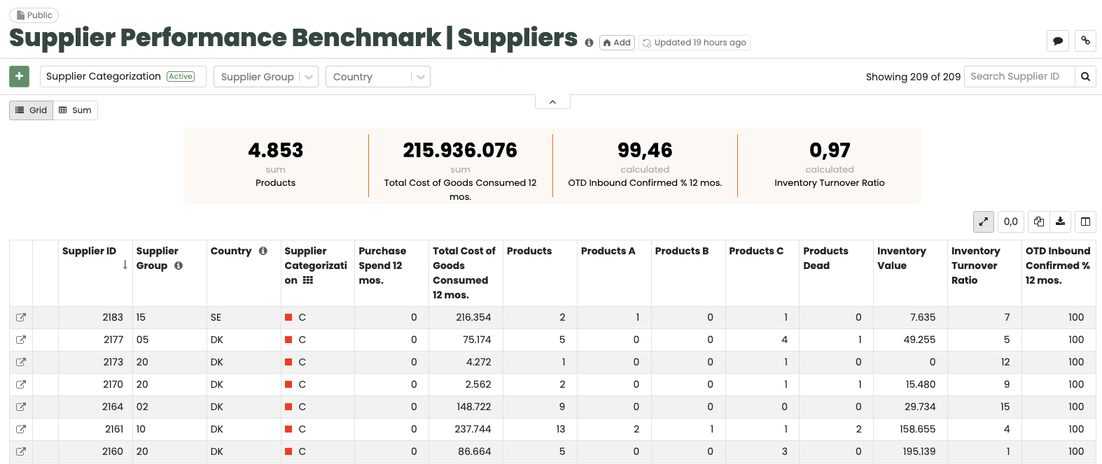The width and height of the screenshot is (1102, 464).
Task: Open the Country filter dropdown
Action: [x=377, y=77]
